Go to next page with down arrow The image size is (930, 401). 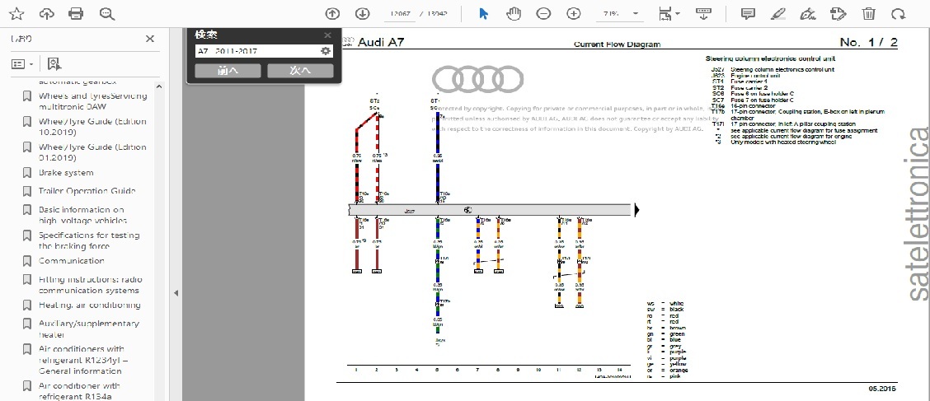tap(362, 14)
